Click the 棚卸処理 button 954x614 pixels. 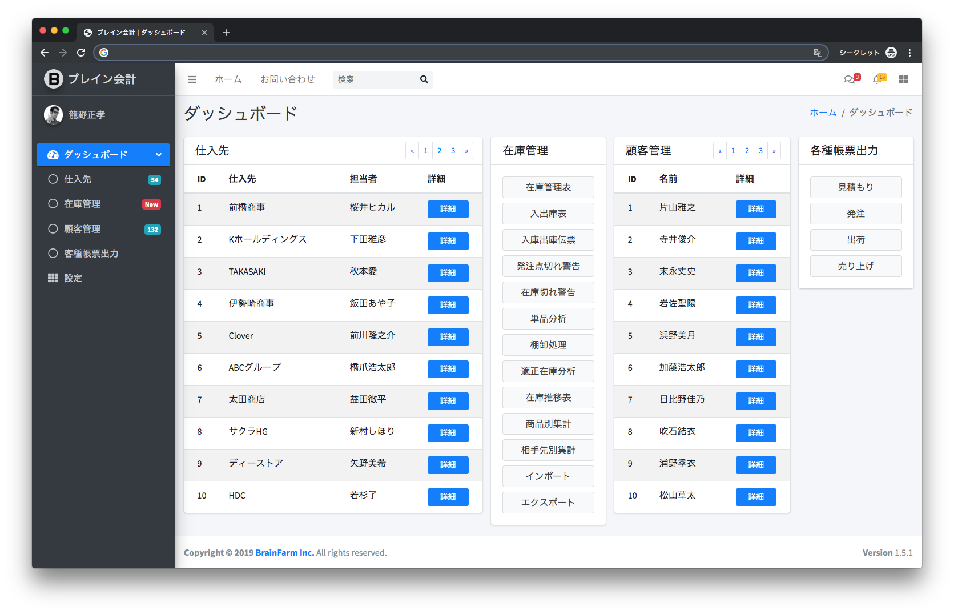[548, 345]
